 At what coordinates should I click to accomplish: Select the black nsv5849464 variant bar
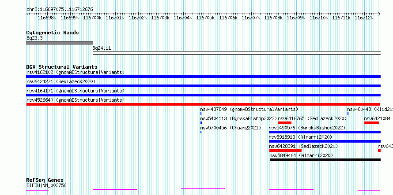coord(325,160)
